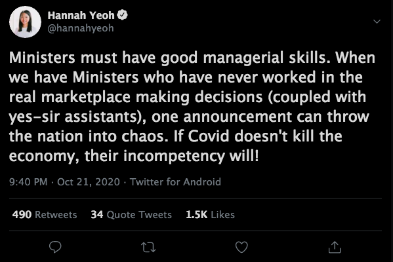Open Hannah Yeoh's profile picture
Screen dimensions: 393x262
click(25, 22)
